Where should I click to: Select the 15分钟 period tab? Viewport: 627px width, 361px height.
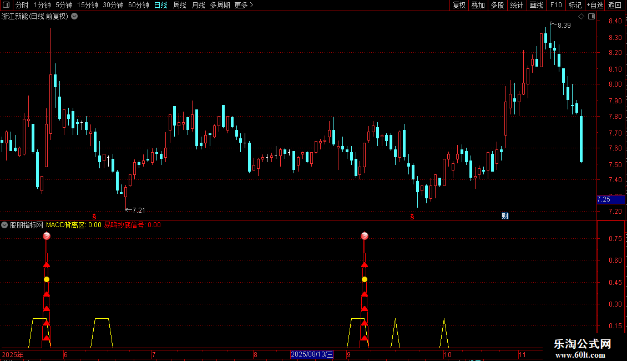pyautogui.click(x=88, y=5)
